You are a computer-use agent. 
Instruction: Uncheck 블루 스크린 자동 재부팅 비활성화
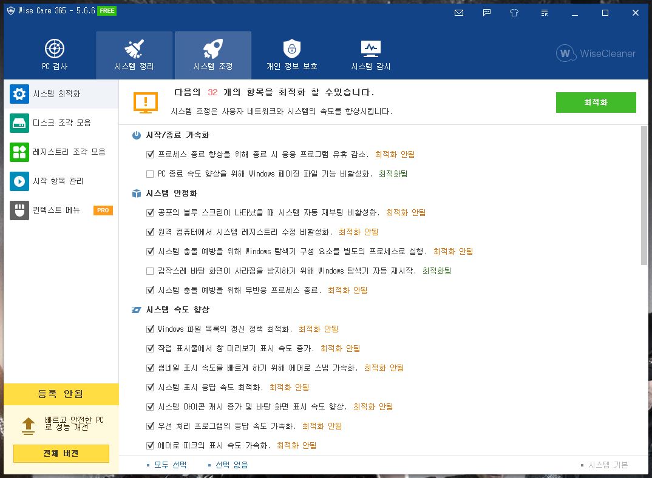click(150, 213)
